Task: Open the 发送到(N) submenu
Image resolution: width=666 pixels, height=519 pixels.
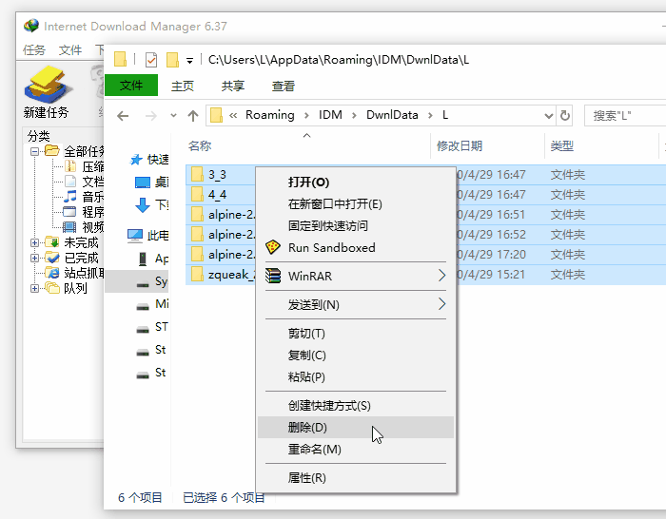Action: pos(356,305)
